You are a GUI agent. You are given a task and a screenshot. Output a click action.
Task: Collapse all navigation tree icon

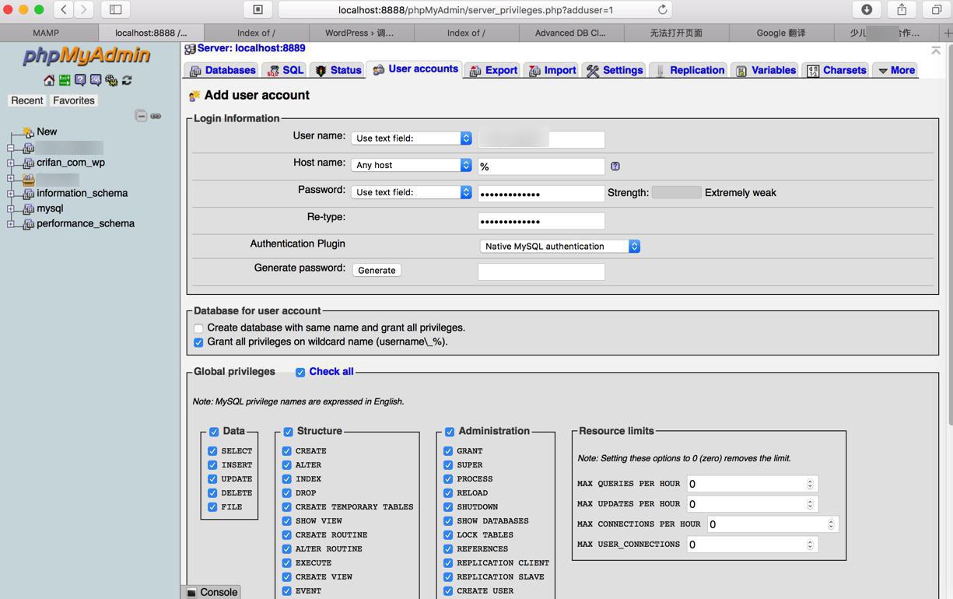pos(141,116)
